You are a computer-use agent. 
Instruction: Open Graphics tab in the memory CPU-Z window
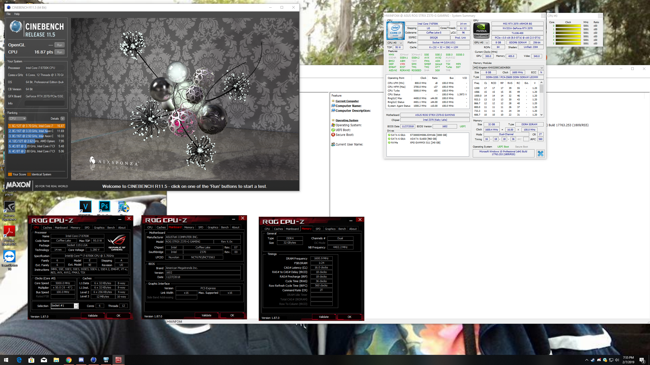pos(330,229)
